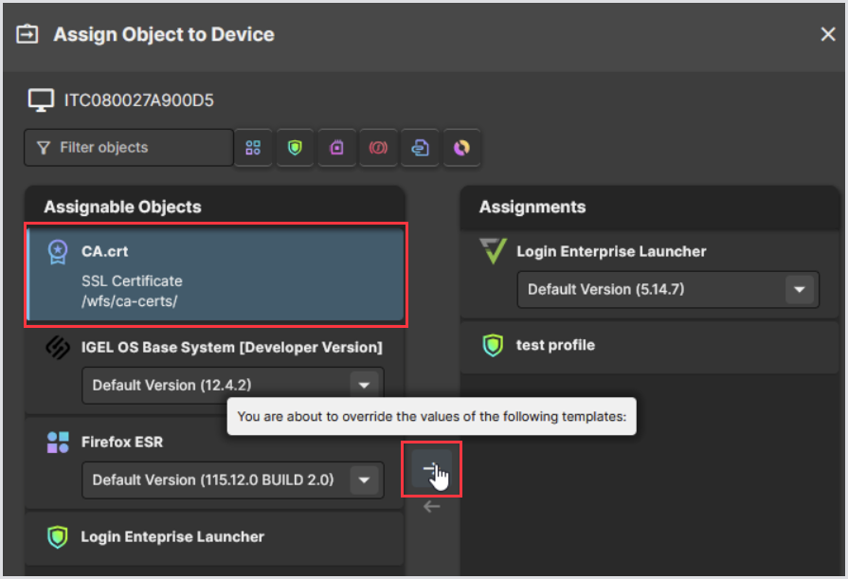Viewport: 848px width, 579px height.
Task: Click the unassign left arrow button
Action: click(x=431, y=507)
